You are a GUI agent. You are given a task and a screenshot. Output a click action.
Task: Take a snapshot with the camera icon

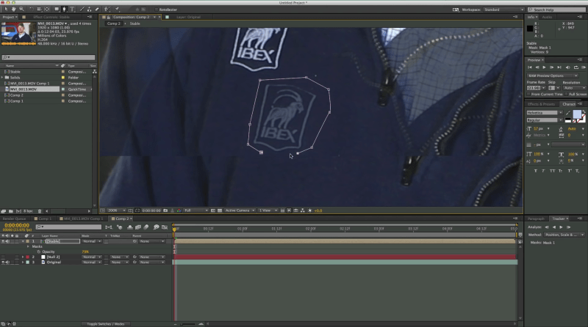[x=165, y=210]
